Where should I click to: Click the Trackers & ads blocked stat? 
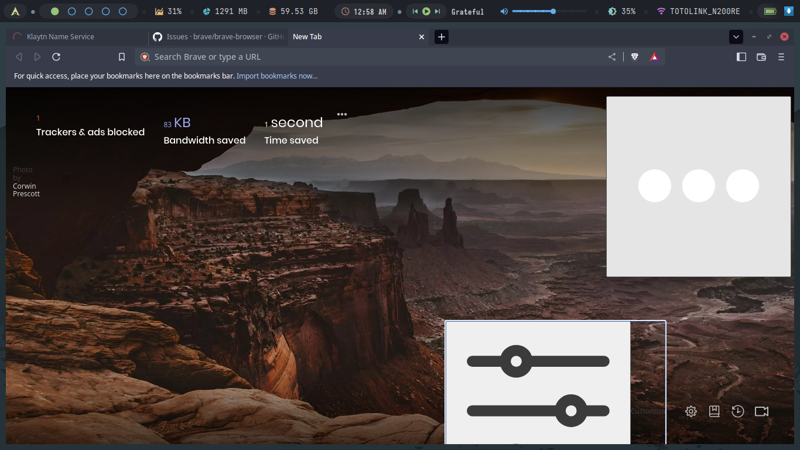pos(90,126)
